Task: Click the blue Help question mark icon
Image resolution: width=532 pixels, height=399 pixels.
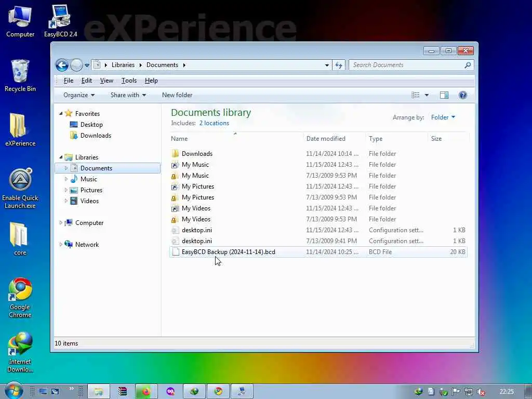Action: coord(463,95)
